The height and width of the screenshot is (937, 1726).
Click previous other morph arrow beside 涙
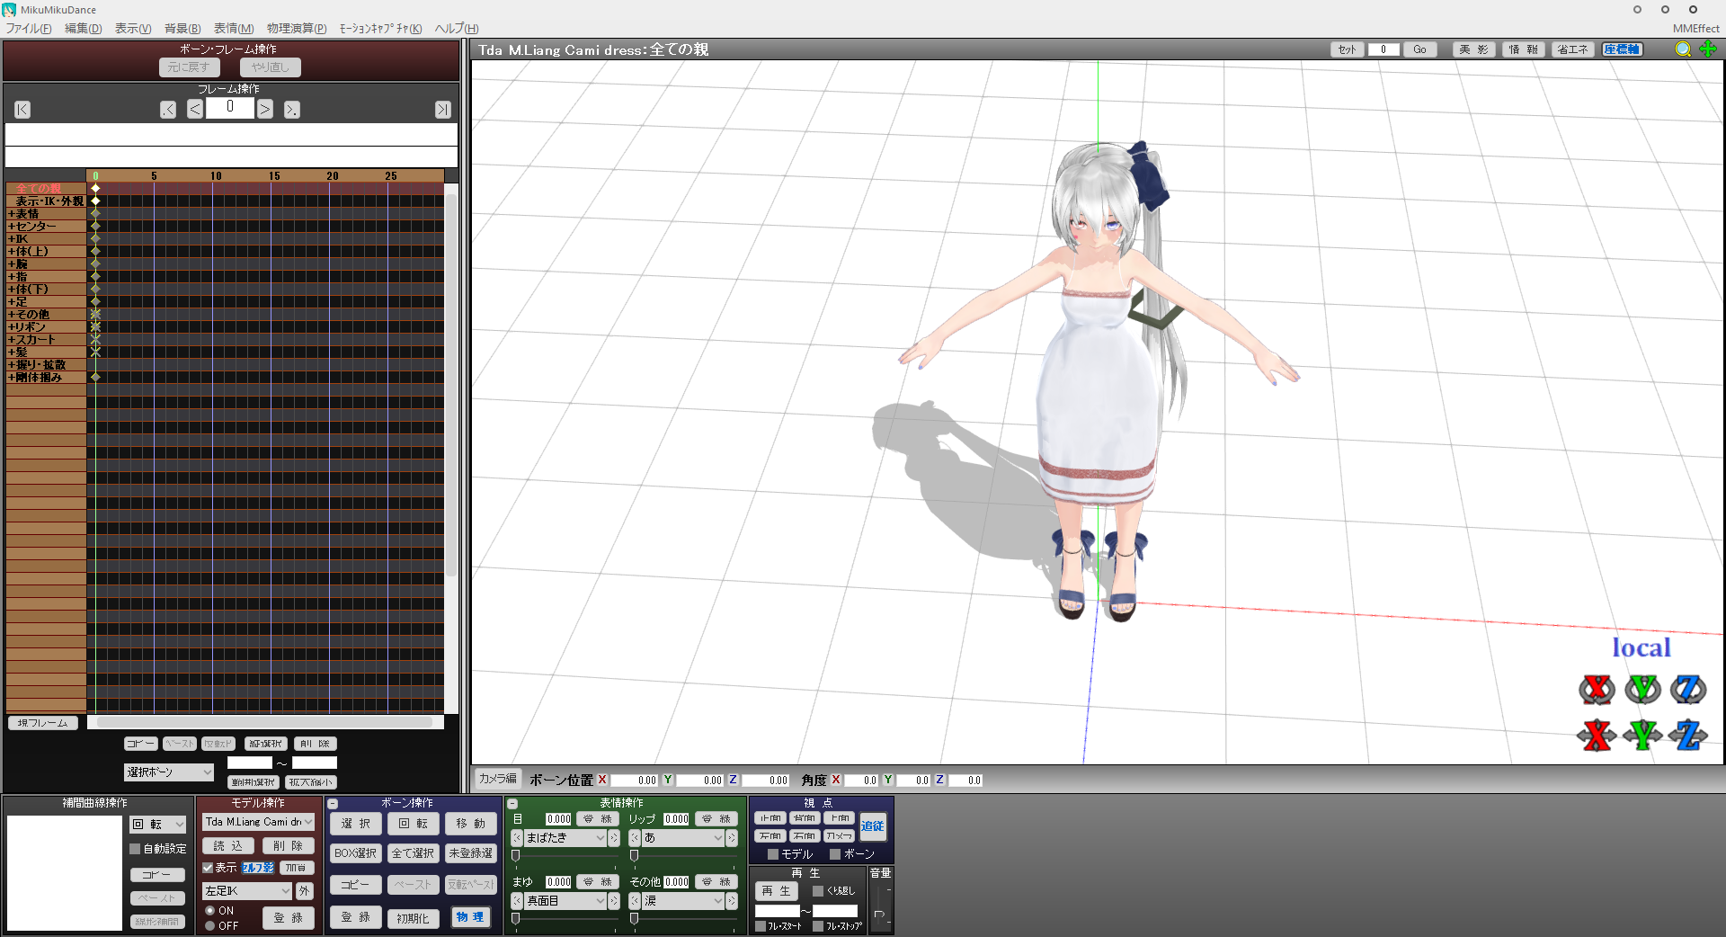(x=635, y=901)
